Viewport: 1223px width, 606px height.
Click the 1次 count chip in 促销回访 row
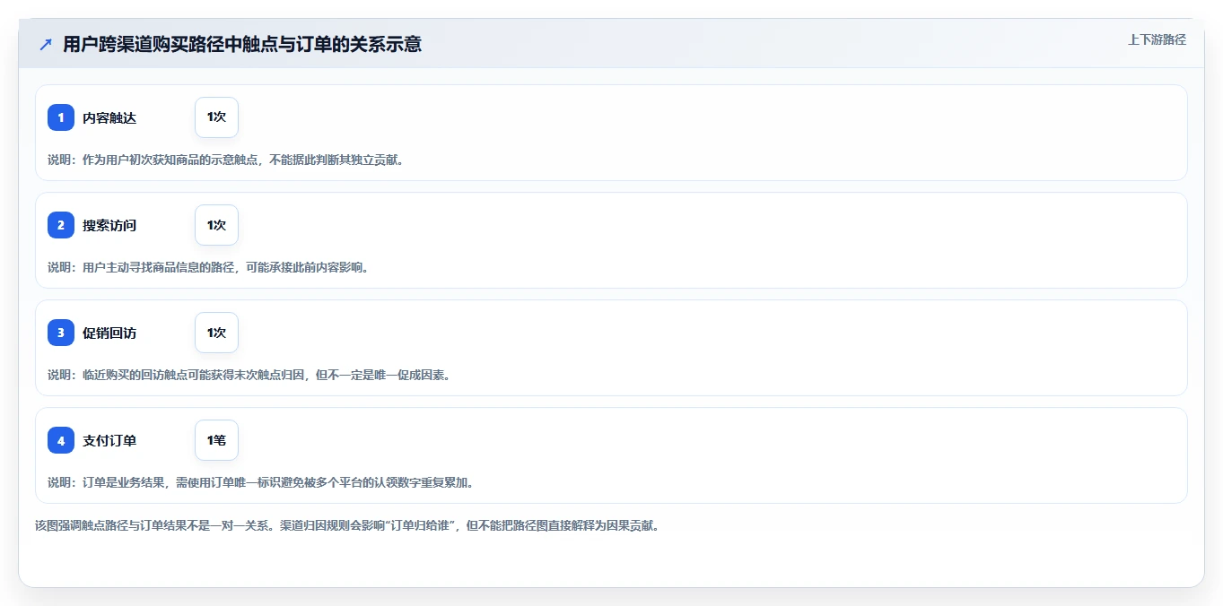pos(216,333)
